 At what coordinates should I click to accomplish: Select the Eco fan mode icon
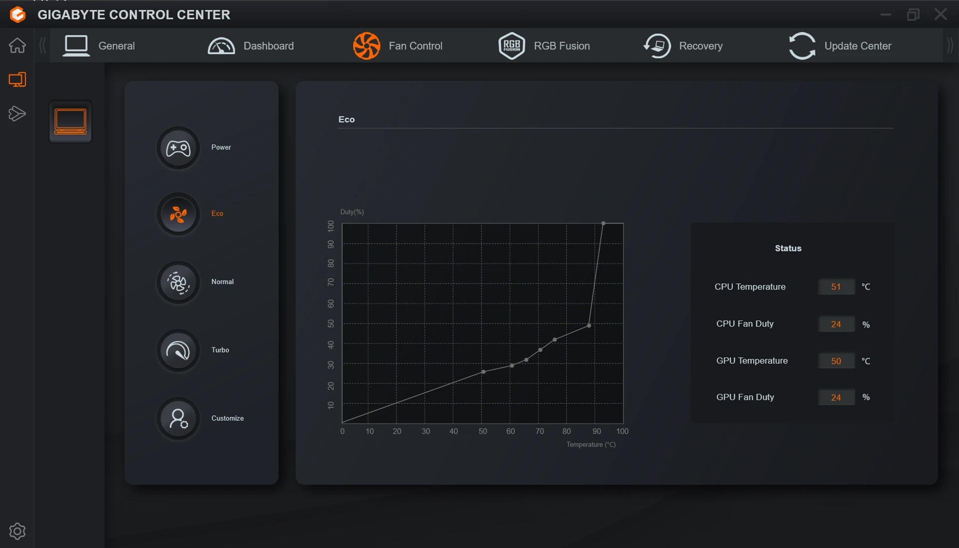pyautogui.click(x=178, y=215)
